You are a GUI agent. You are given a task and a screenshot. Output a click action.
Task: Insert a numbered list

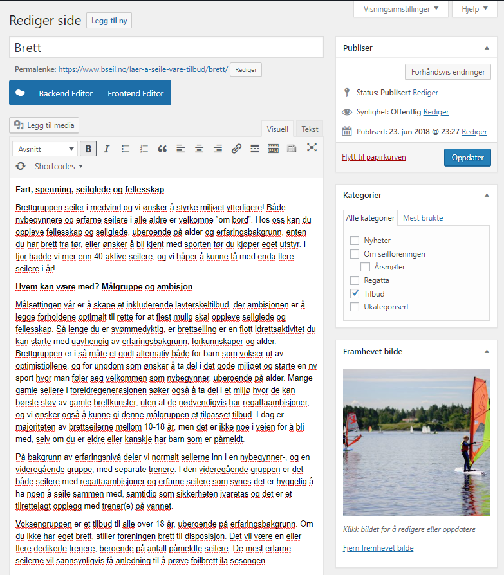(x=144, y=149)
